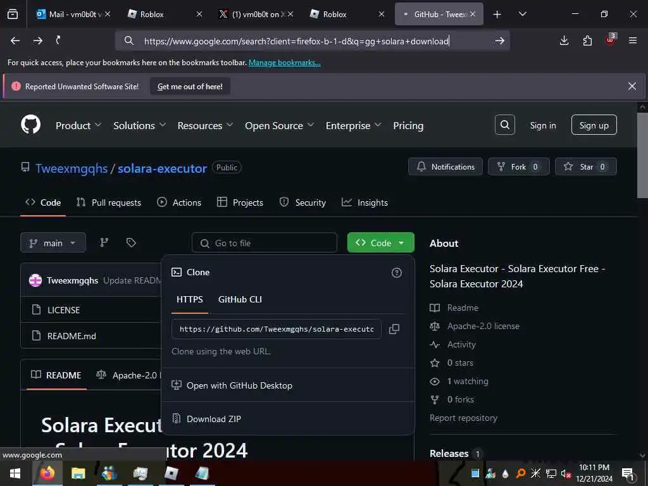
Task: Expand the Solutions menu
Action: [x=140, y=126]
